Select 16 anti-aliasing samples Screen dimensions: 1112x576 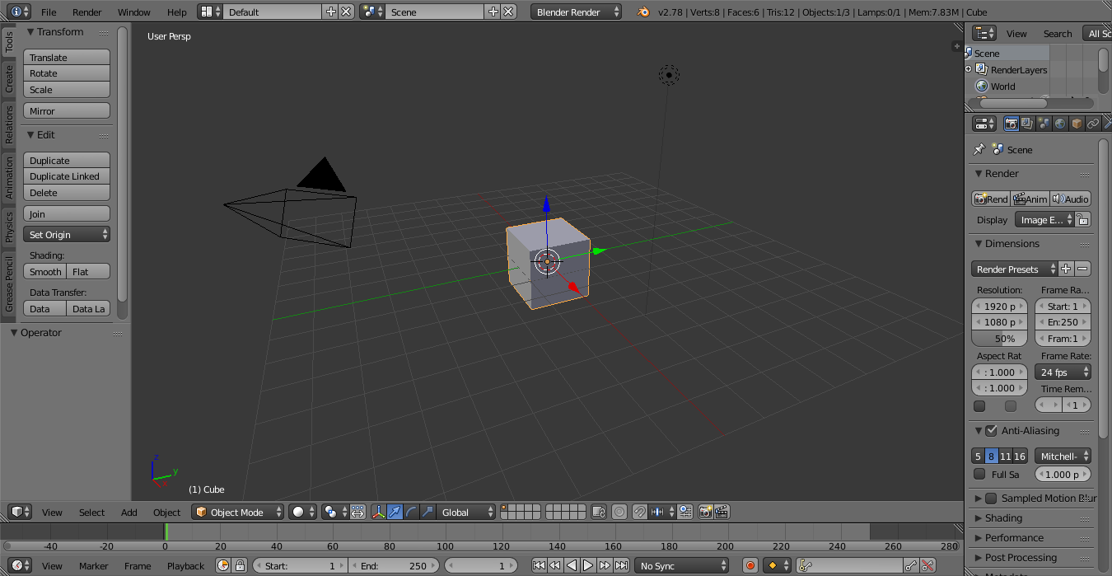click(1020, 456)
